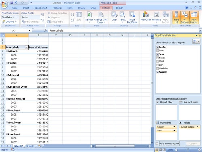Screen dimensions: 202x152
Task: Switch to Normal view in status bar
Action: [x=157, y=150]
